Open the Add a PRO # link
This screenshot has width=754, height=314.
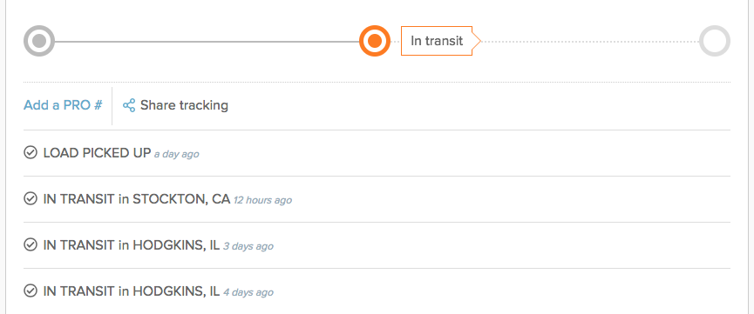point(63,105)
